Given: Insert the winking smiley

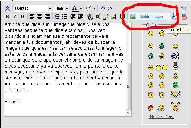Looking at the screenshot, I should (x=151, y=33).
